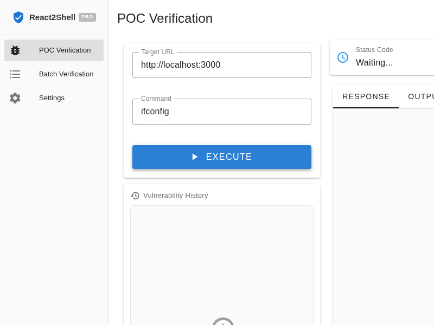The height and width of the screenshot is (325, 434).
Task: Open POC Verification in the sidebar
Action: click(54, 50)
